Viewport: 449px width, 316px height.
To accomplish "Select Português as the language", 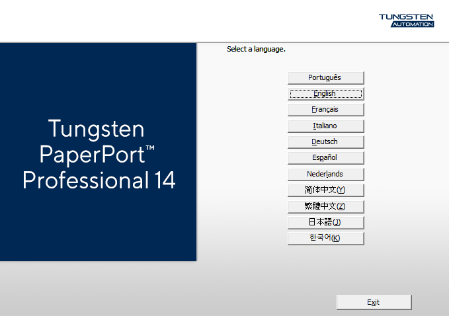I will (x=325, y=77).
